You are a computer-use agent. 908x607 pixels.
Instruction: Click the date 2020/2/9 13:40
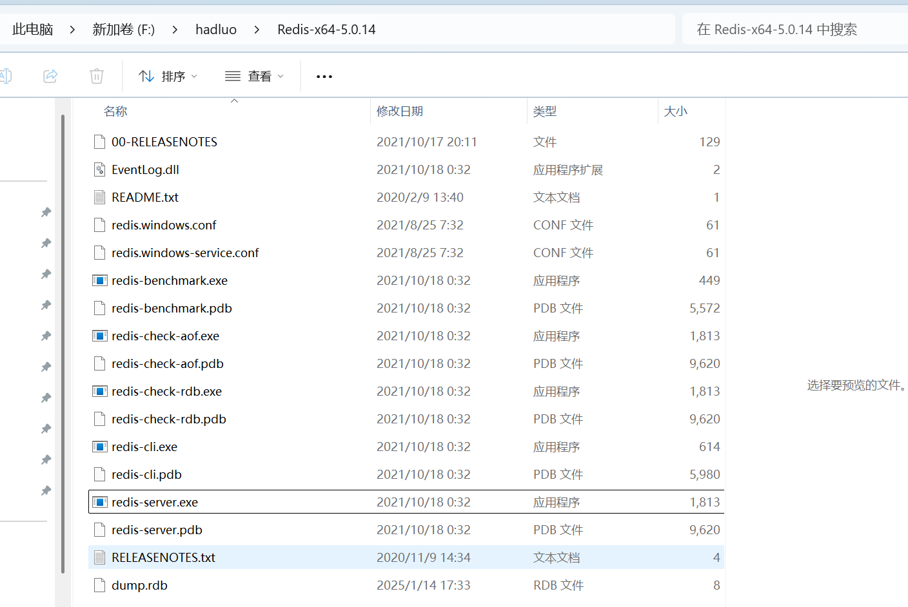point(420,197)
